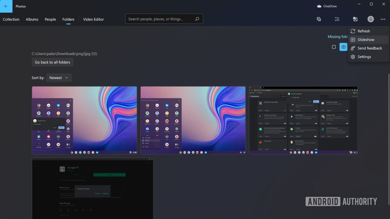Open the Missing folders link
Image resolution: width=390 pixels, height=219 pixels.
338,36
